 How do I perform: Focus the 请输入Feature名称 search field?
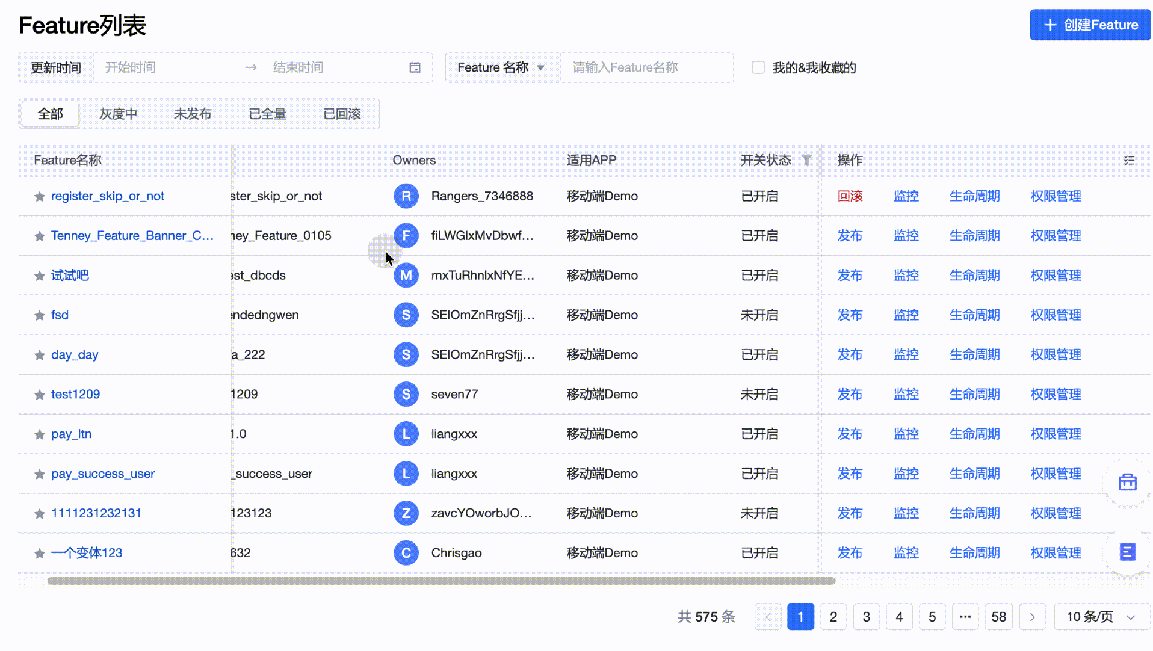(x=646, y=67)
